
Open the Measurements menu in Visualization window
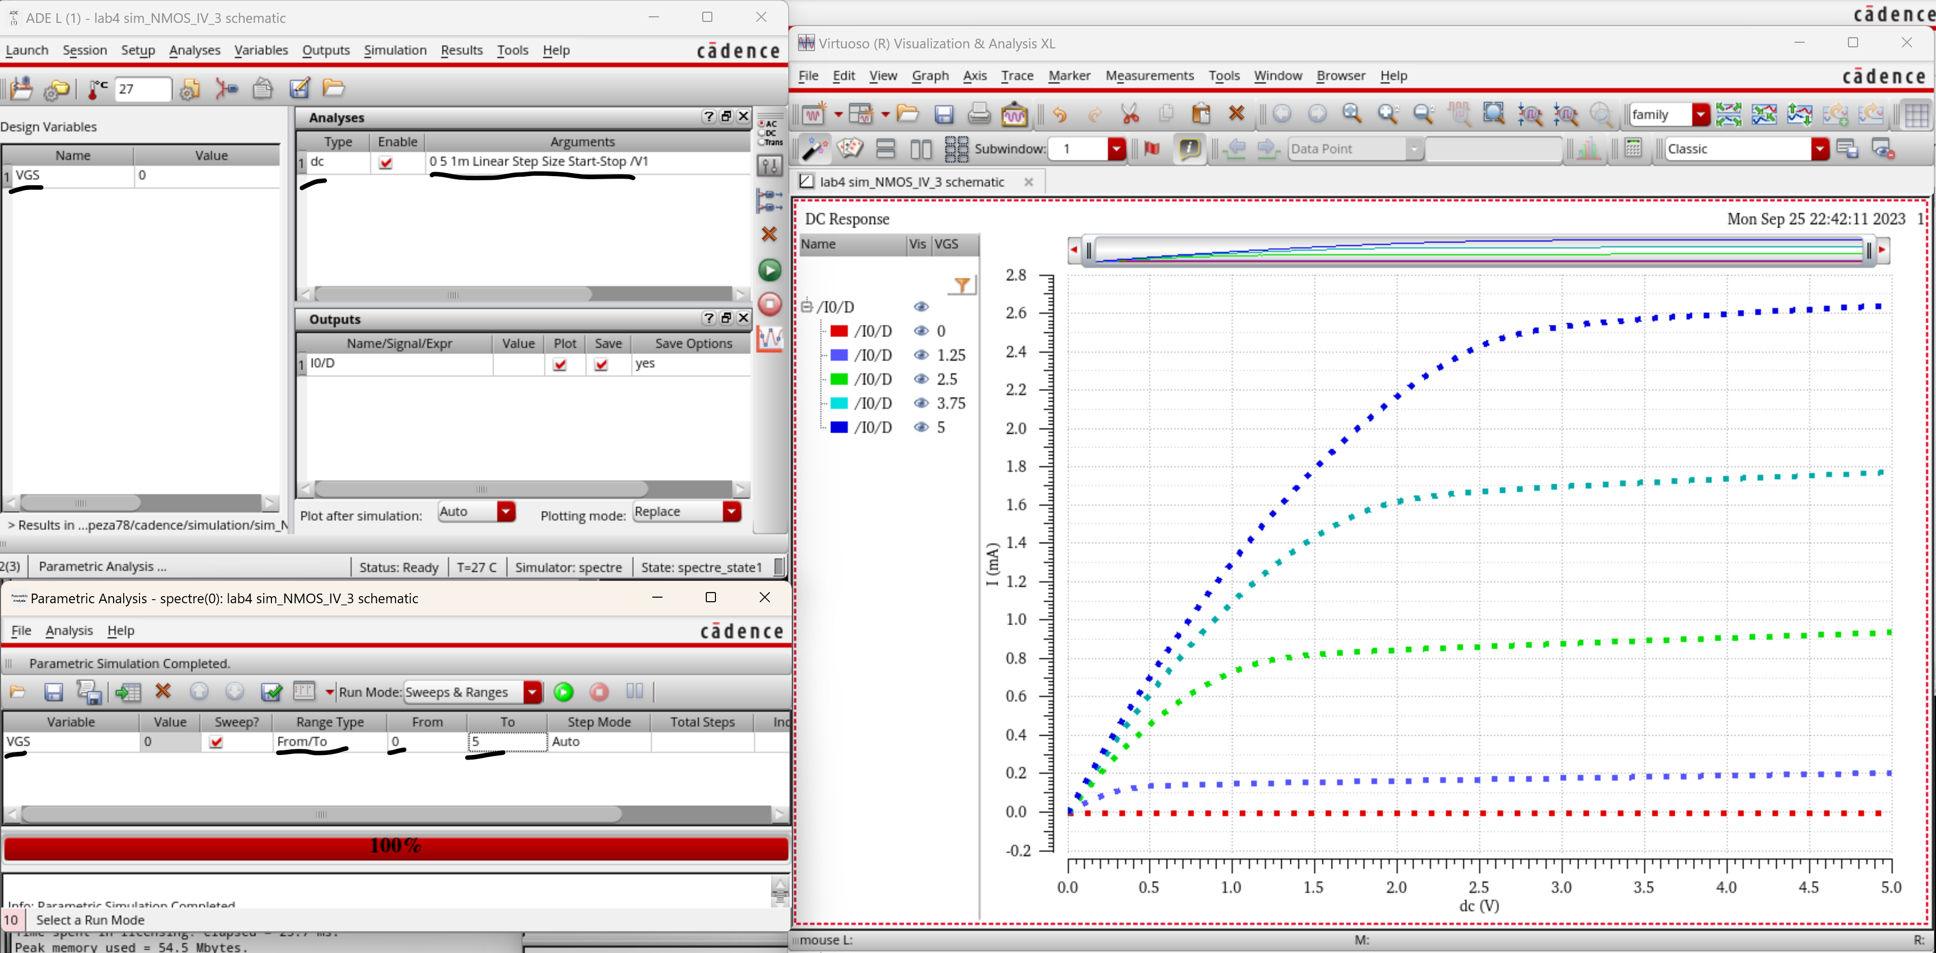pos(1148,76)
